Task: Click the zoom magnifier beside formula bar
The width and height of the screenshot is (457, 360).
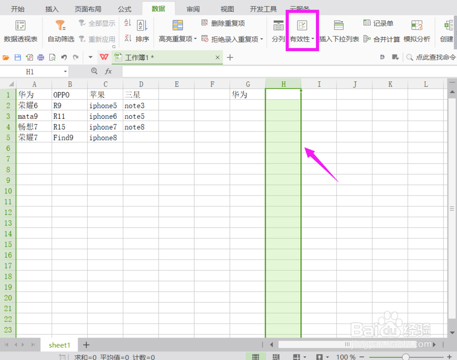Action: pos(94,71)
